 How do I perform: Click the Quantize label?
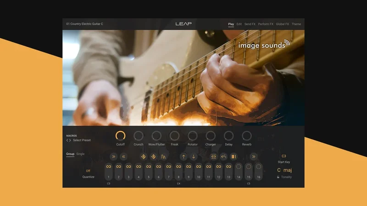pyautogui.click(x=88, y=177)
